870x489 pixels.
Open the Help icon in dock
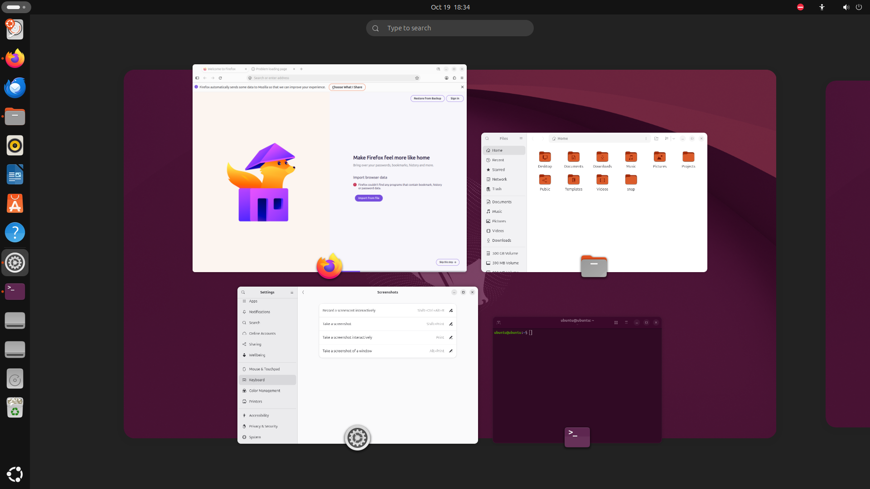click(x=15, y=232)
